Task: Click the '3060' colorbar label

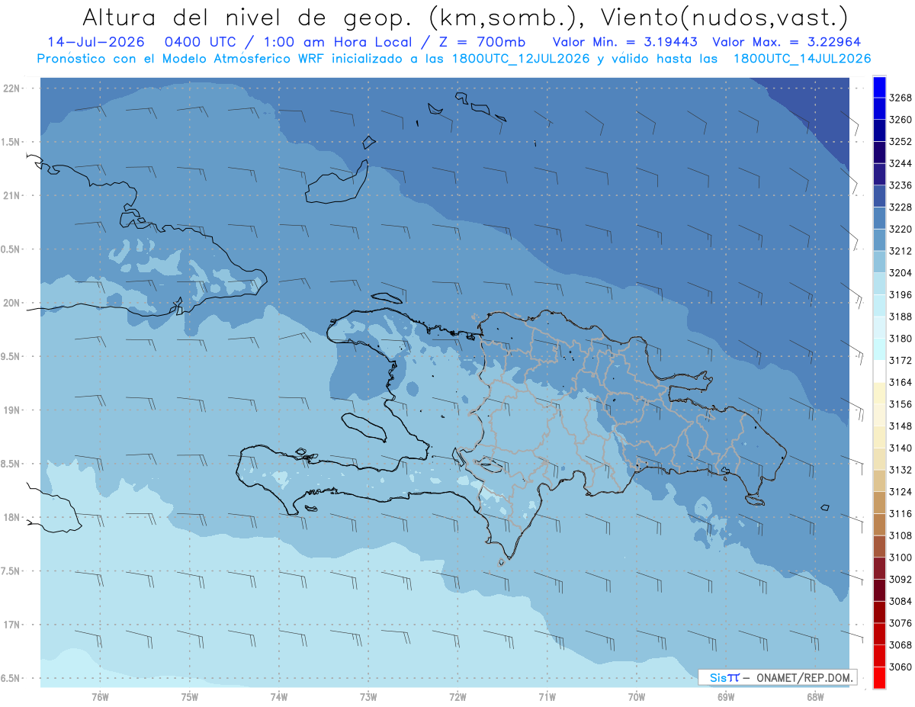Action: coord(901,667)
